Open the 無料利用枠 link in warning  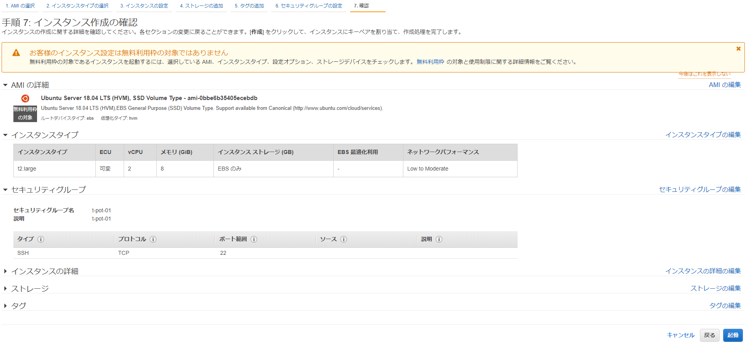(430, 62)
